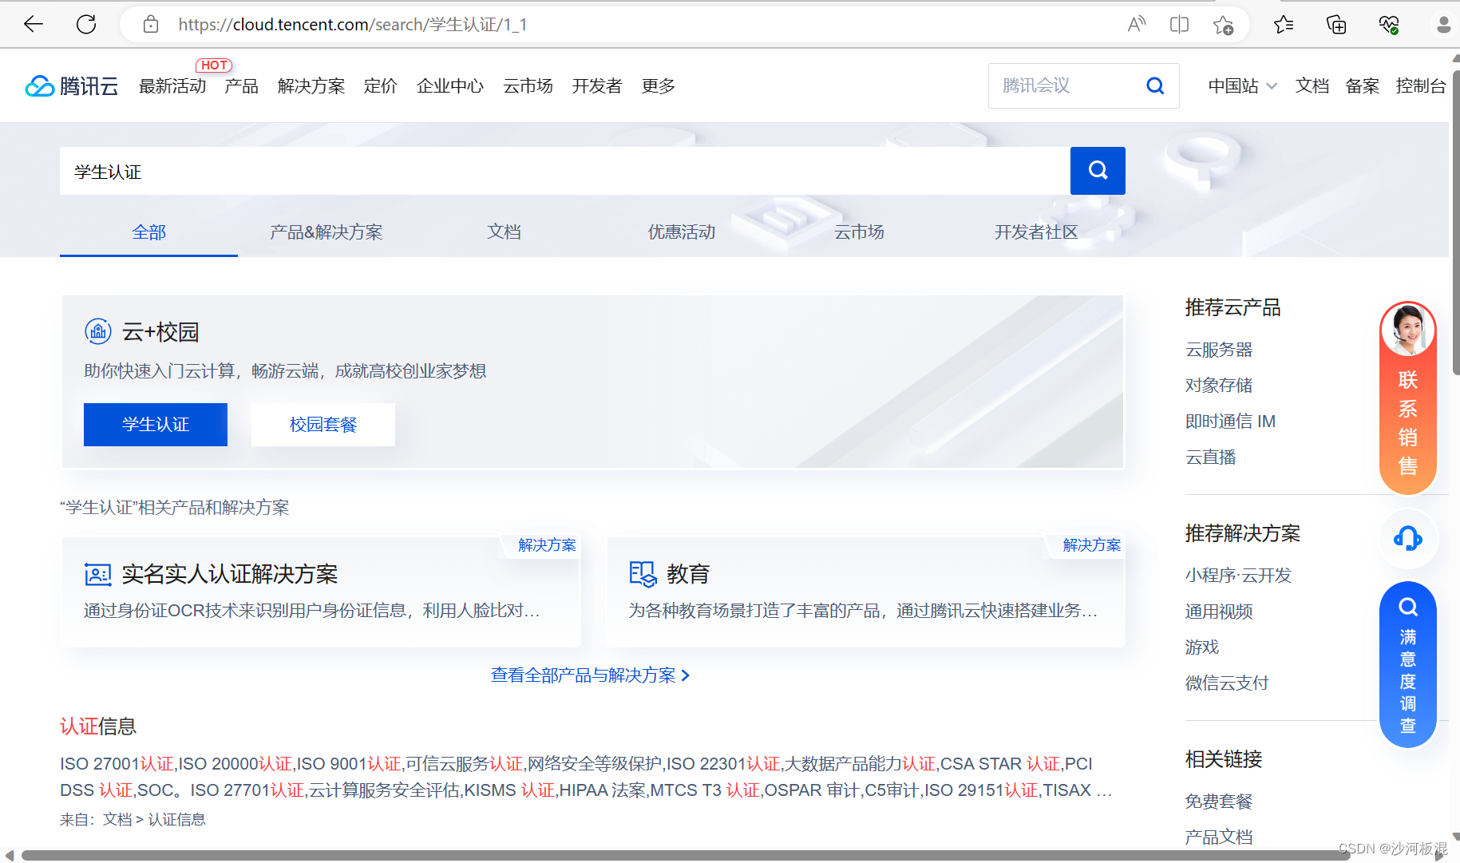Open the 认证信息 result heading
Image resolution: width=1460 pixels, height=863 pixels.
(x=98, y=726)
